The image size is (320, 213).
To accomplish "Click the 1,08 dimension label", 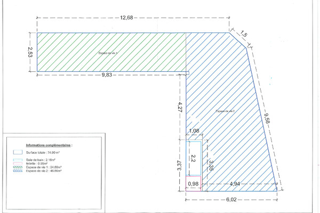I will coord(194,131).
